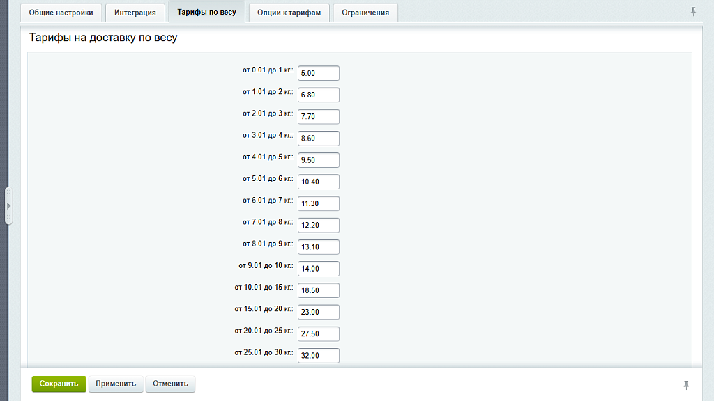714x401 pixels.
Task: Open the Интеграция tab
Action: click(x=135, y=13)
